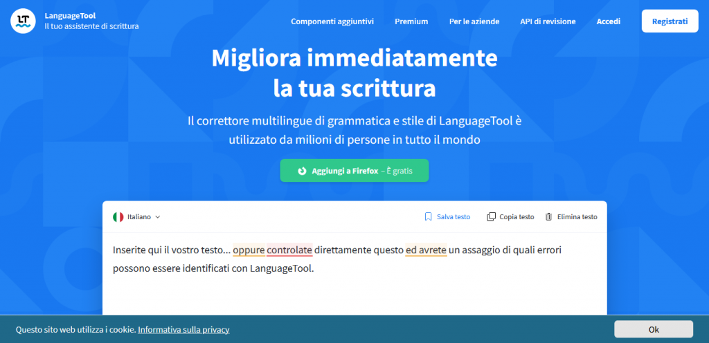Click the bookmark icon for Salva testo
This screenshot has width=709, height=343.
click(x=428, y=216)
